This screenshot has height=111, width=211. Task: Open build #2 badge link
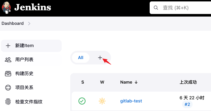187,104
